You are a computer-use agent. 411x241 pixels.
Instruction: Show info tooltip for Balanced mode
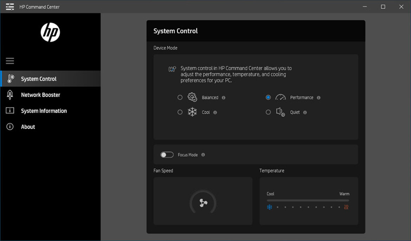224,98
